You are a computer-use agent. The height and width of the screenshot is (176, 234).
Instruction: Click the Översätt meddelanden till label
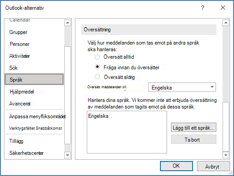click(107, 87)
